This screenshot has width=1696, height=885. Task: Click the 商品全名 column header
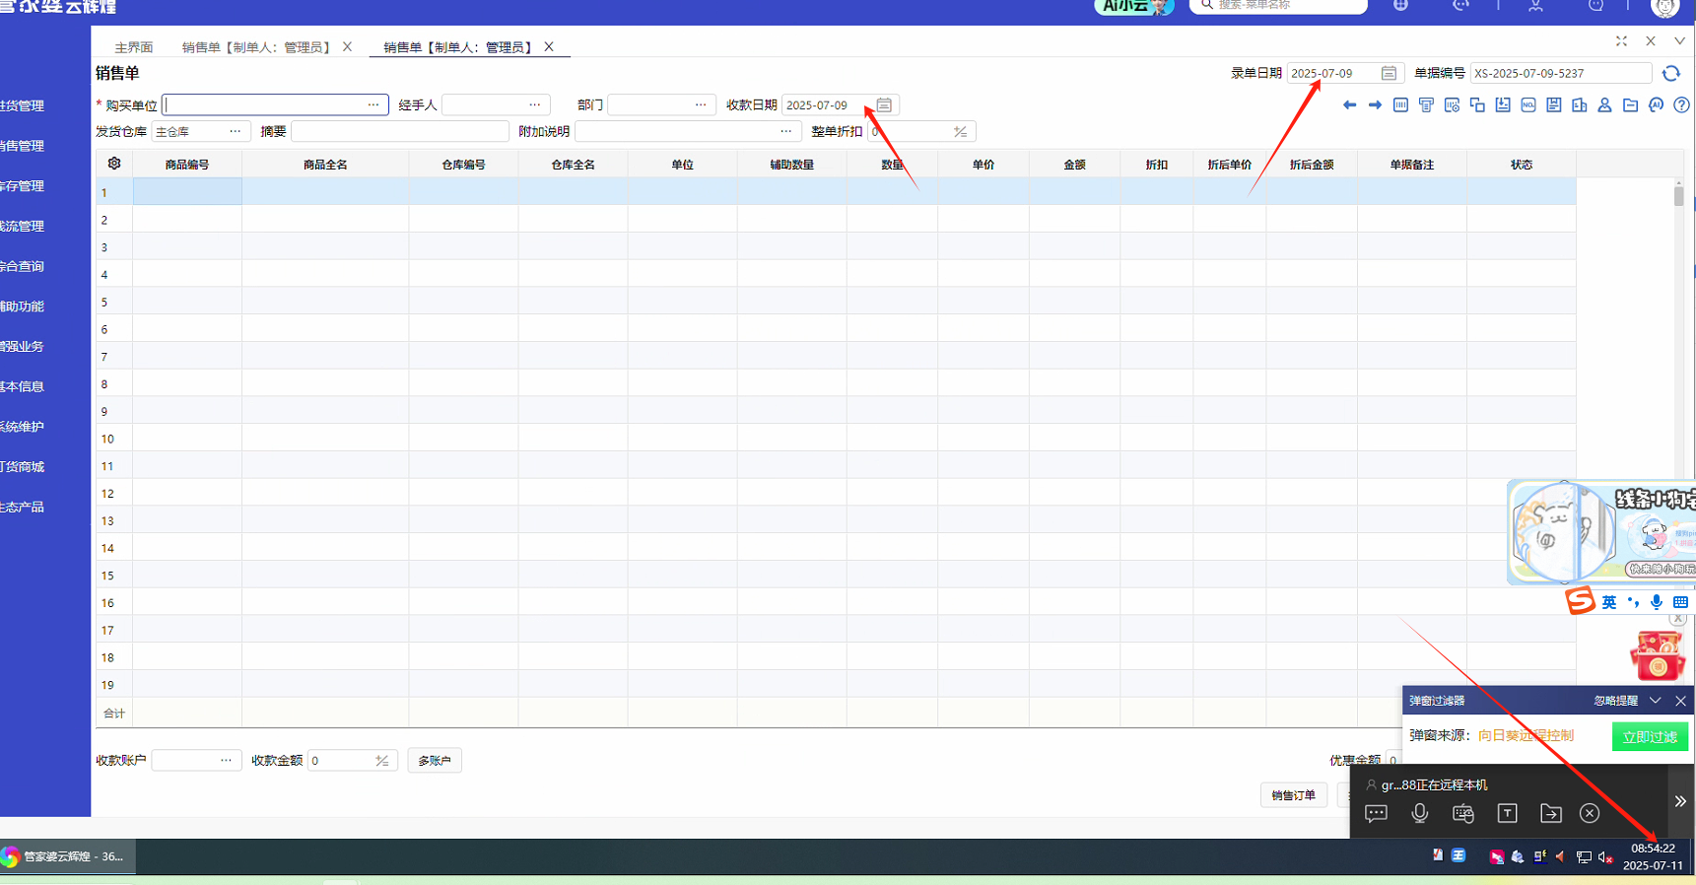[325, 165]
